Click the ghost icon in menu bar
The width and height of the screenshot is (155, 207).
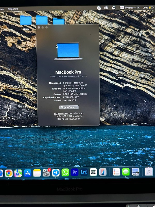point(114,8)
